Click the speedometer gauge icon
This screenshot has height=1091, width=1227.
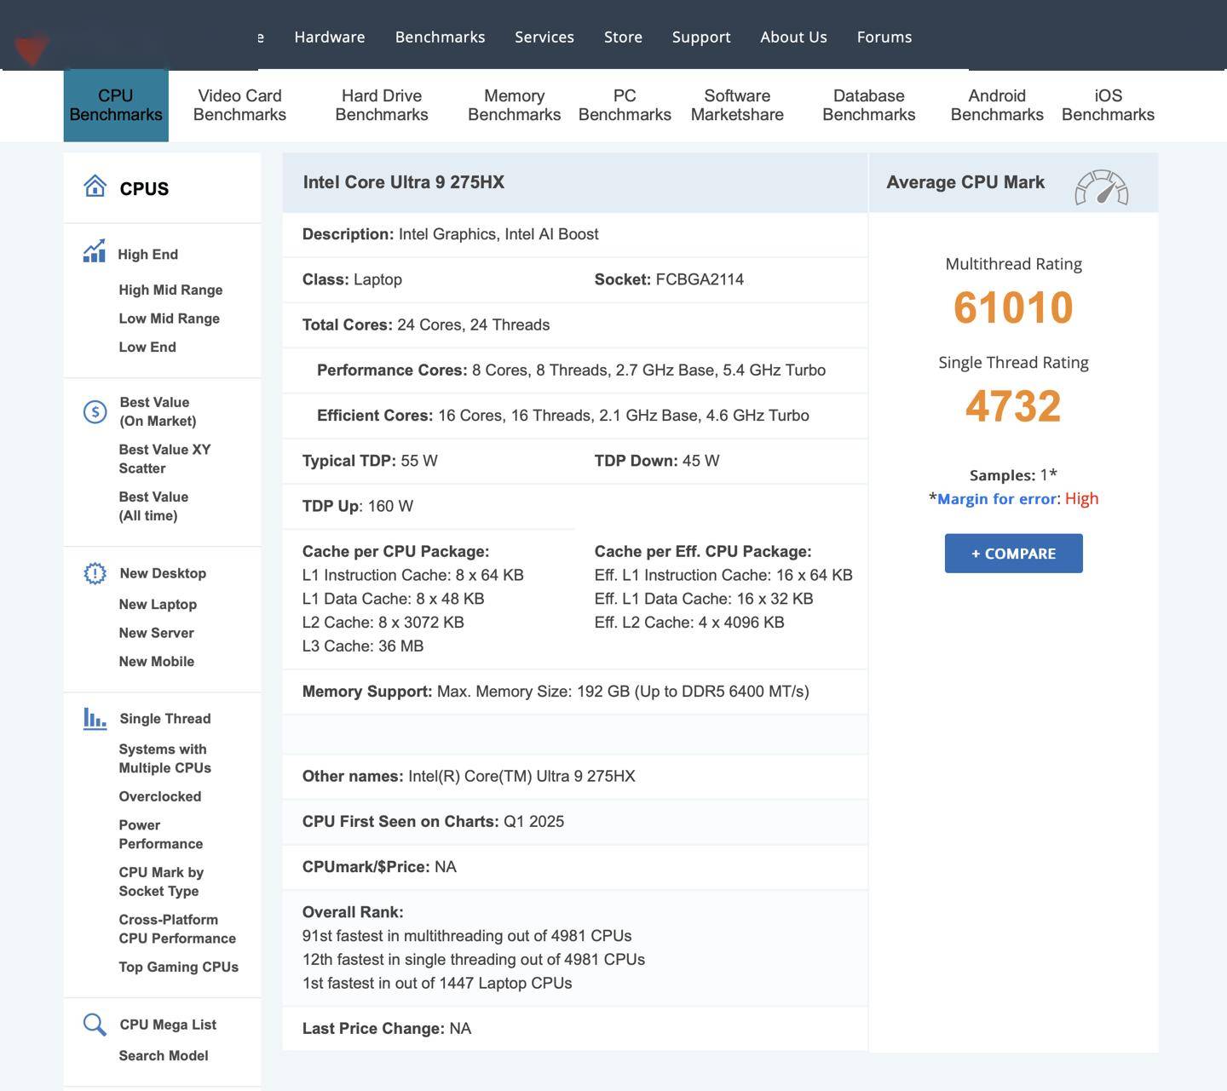pos(1101,187)
